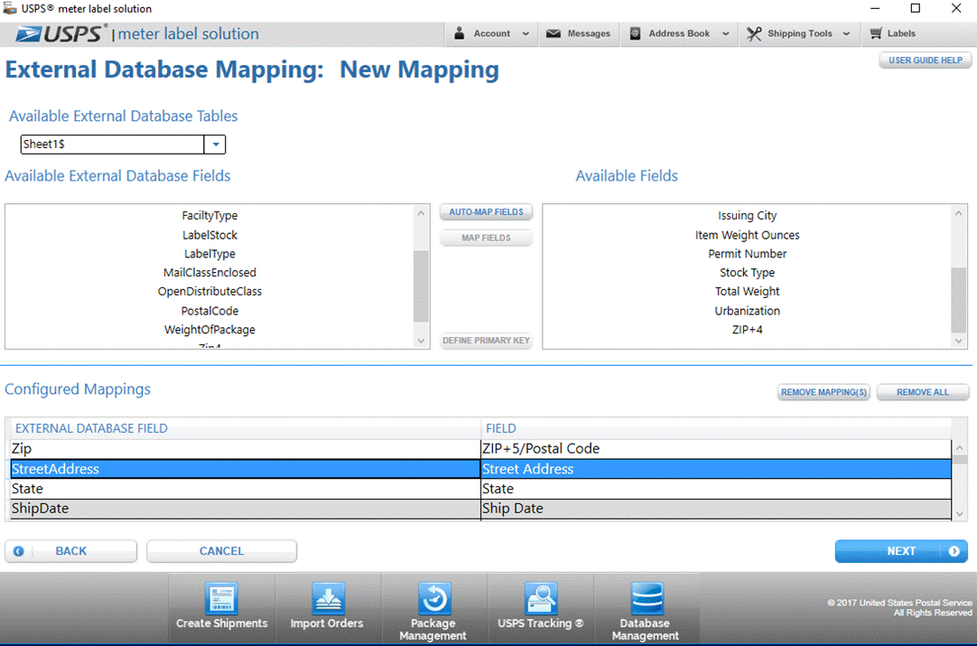Select LabelStock in external fields
977x646 pixels.
pyautogui.click(x=210, y=235)
